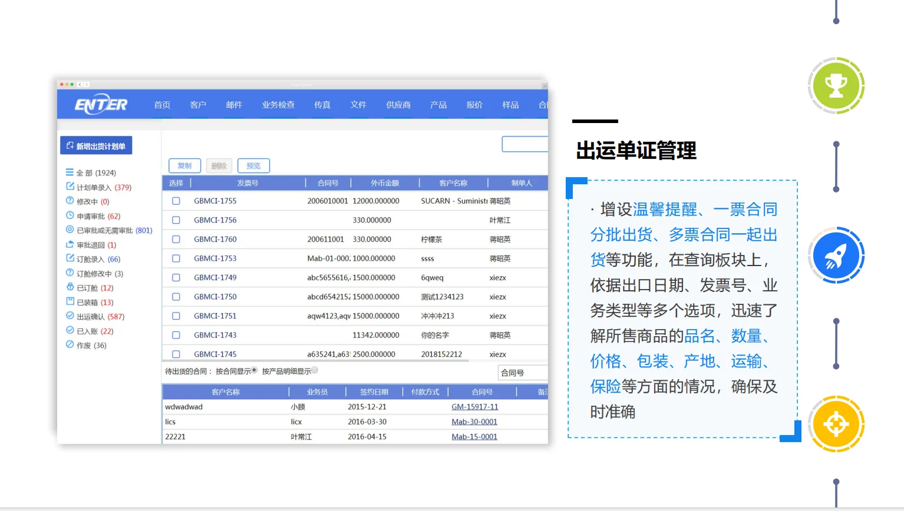Select the 按产品明细显示 radio button

coord(314,370)
